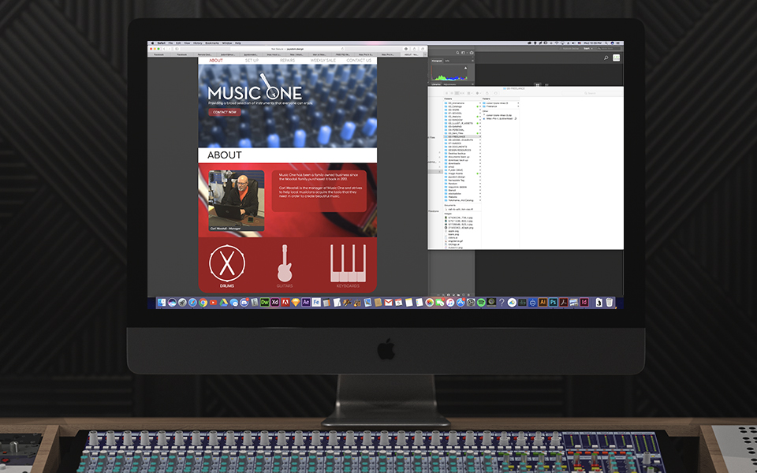Launch After Effects from the Dock
The width and height of the screenshot is (757, 473).
coord(306,302)
